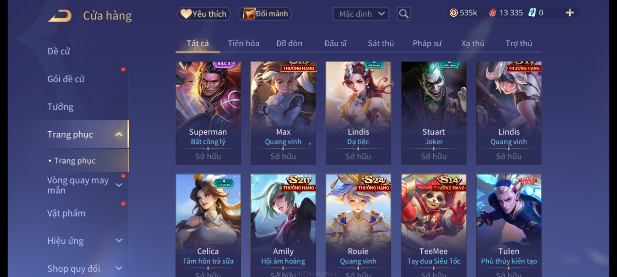
Task: Open Đổi mảnh fragment exchange button
Action: (x=265, y=14)
